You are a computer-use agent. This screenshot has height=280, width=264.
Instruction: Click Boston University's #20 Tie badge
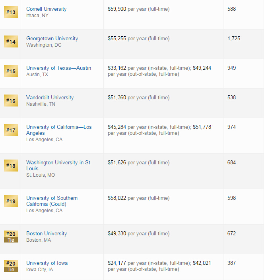pyautogui.click(x=11, y=237)
